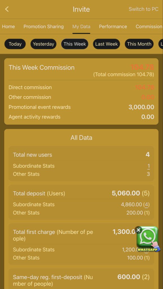
Task: Filter by This Month
Action: click(139, 44)
